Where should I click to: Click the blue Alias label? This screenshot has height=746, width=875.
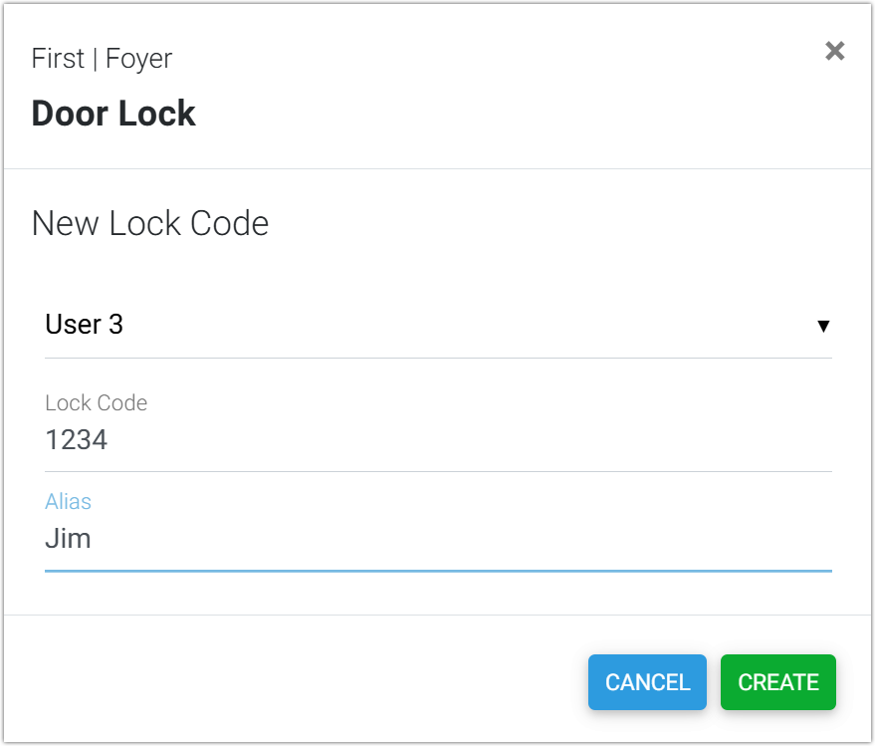[68, 502]
